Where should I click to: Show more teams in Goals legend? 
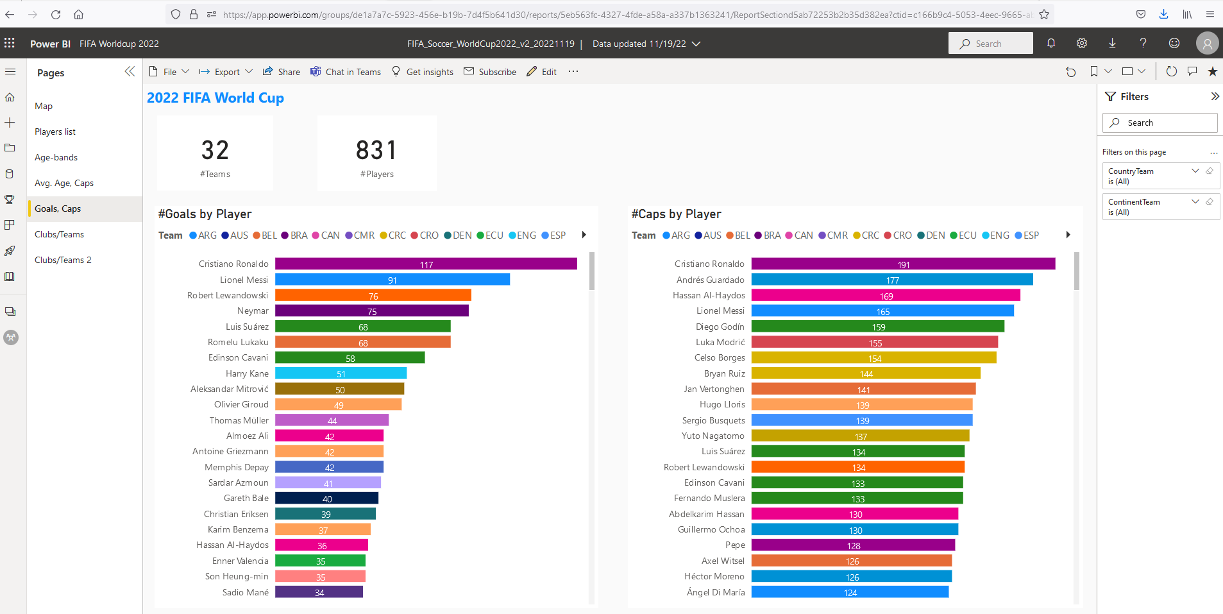pyautogui.click(x=584, y=235)
